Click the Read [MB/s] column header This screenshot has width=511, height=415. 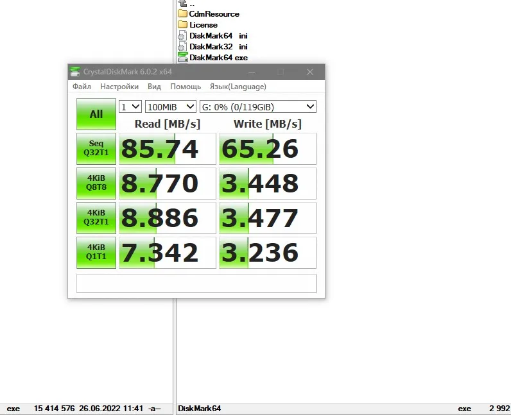167,124
